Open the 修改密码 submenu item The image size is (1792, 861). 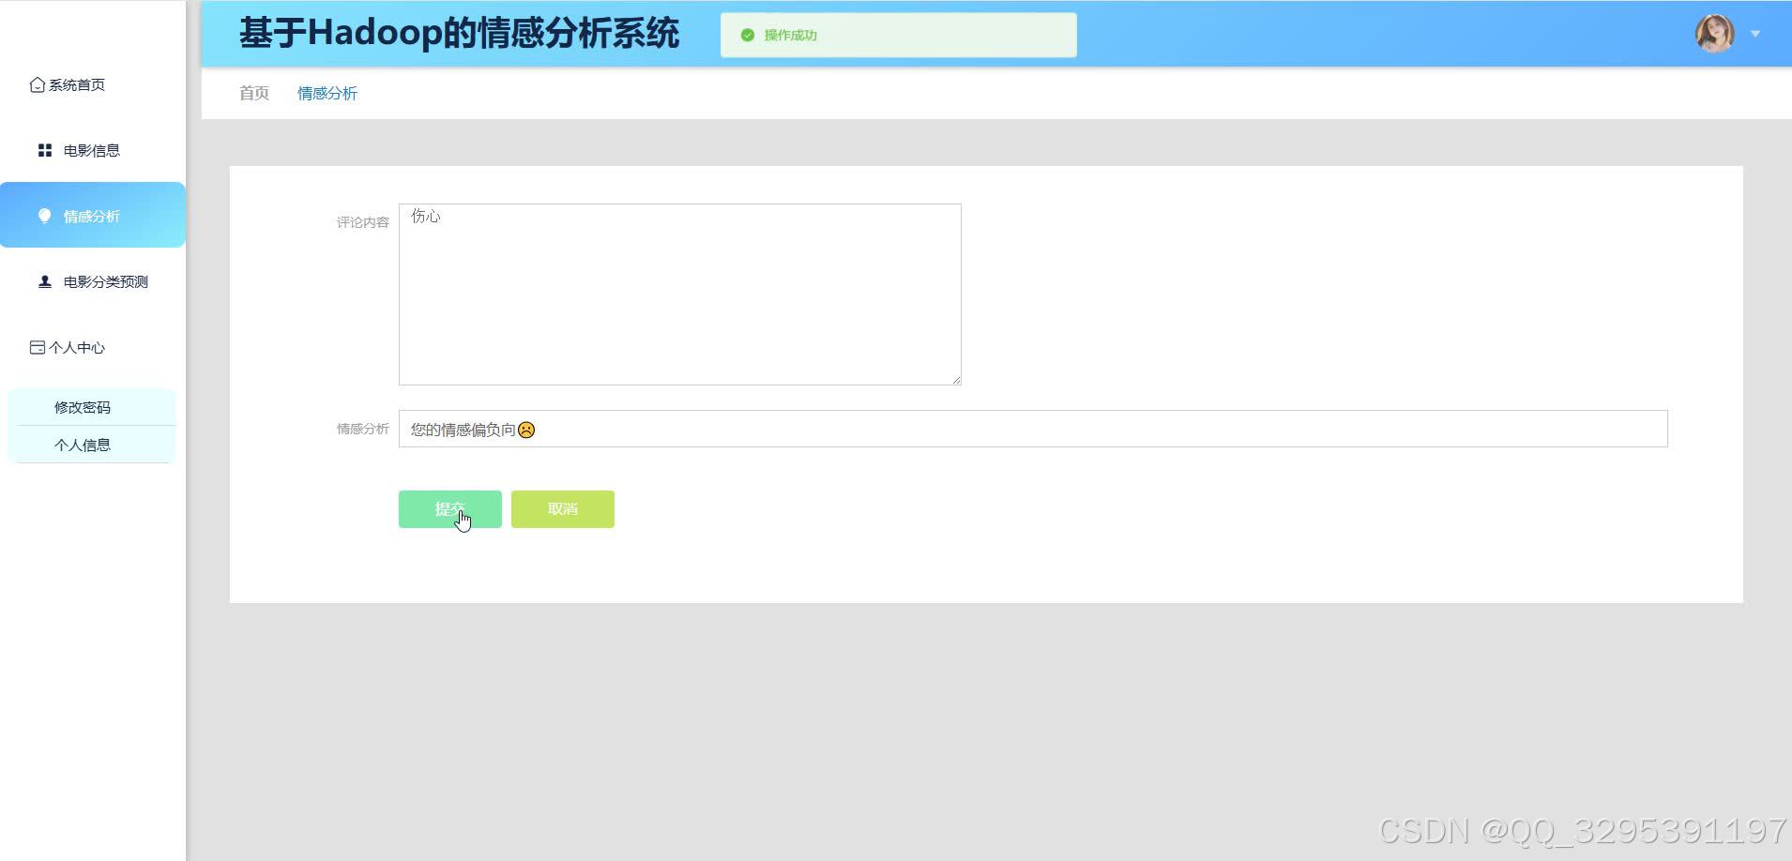click(x=91, y=407)
